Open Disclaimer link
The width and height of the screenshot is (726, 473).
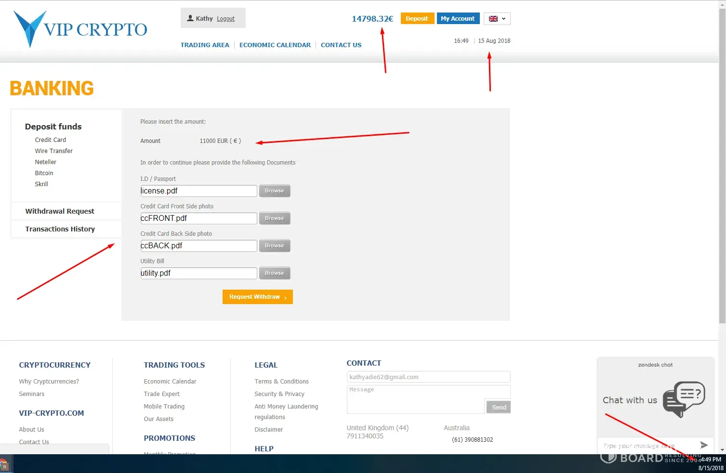269,430
